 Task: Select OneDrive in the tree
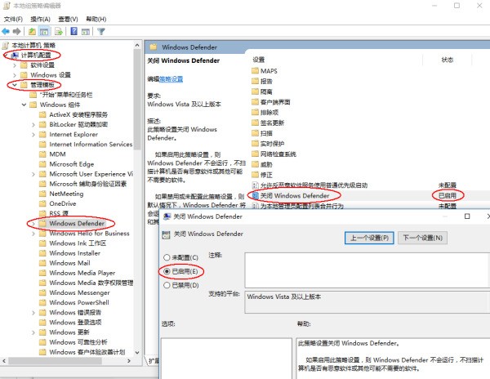(63, 203)
